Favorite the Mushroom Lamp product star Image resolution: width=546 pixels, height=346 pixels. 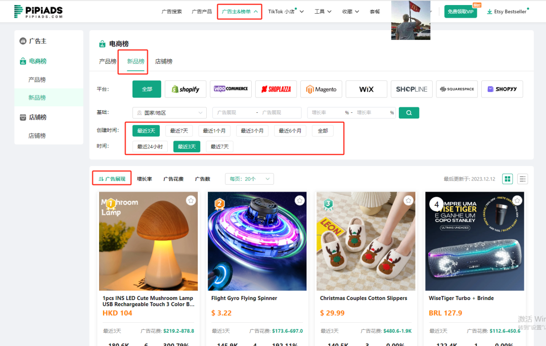point(191,200)
